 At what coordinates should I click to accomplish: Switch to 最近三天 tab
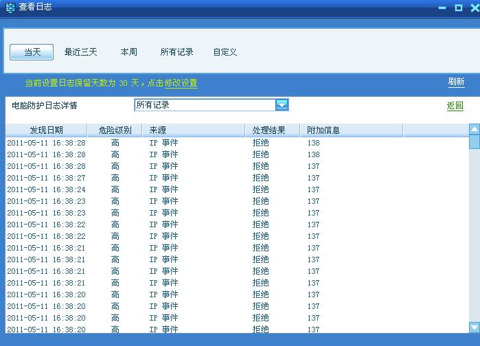pos(80,52)
